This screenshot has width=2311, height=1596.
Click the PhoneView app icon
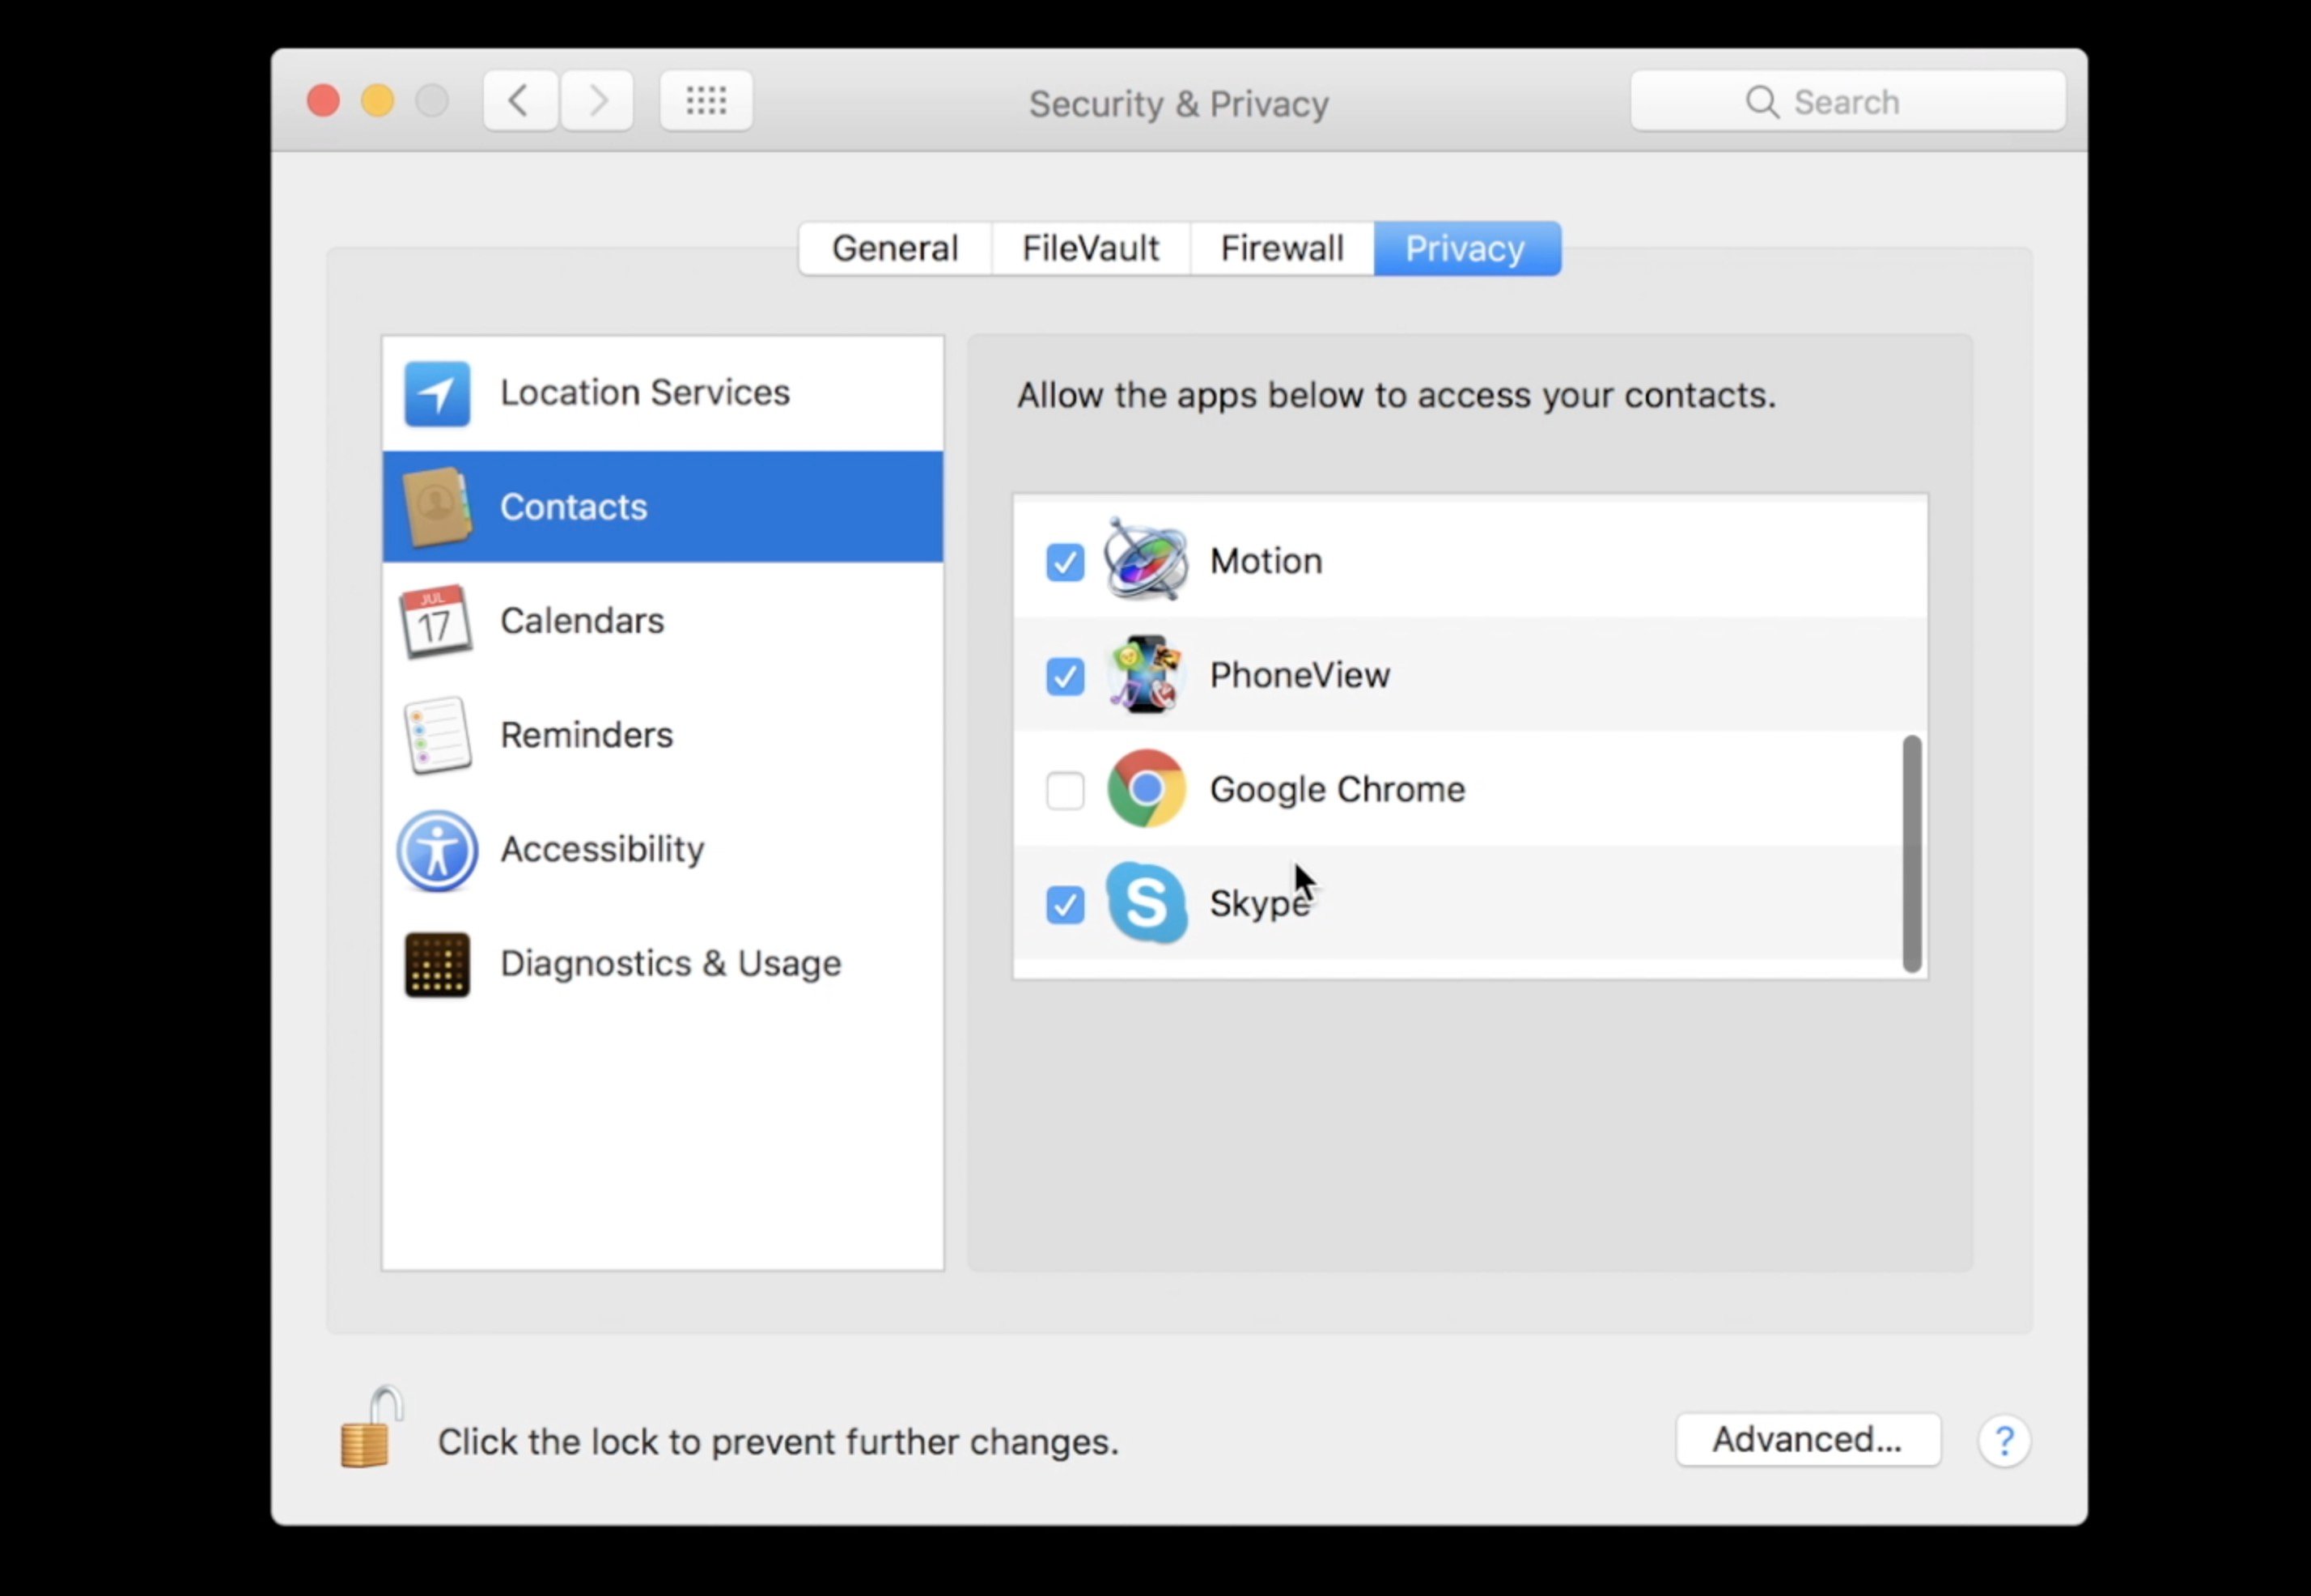(1146, 675)
